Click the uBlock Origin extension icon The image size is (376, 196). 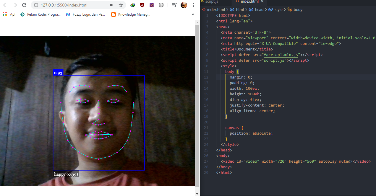click(x=142, y=5)
